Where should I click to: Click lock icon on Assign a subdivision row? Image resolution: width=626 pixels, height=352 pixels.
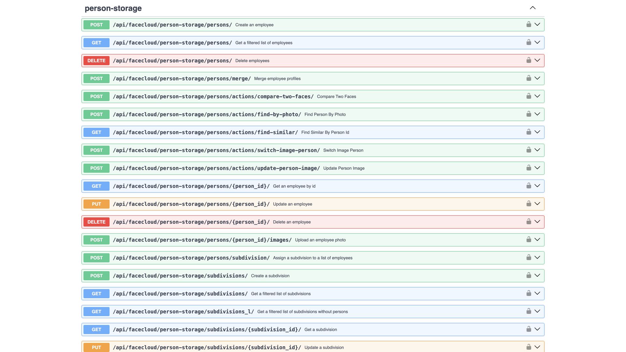coord(529,257)
